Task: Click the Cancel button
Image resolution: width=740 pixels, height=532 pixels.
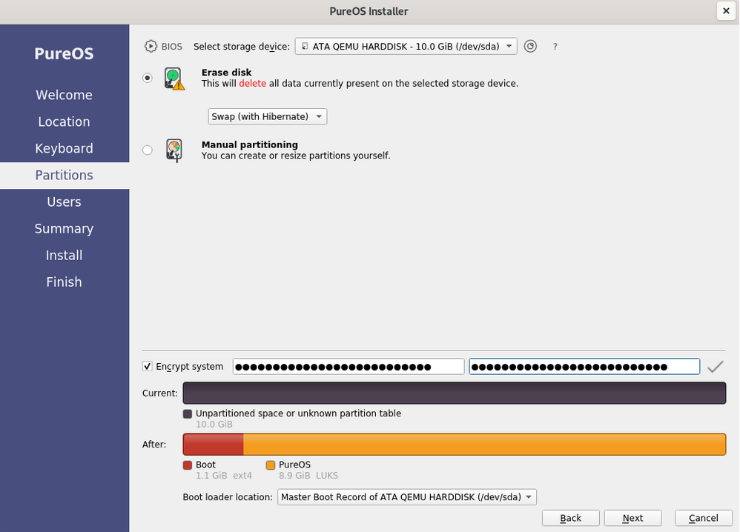Action: [x=703, y=518]
